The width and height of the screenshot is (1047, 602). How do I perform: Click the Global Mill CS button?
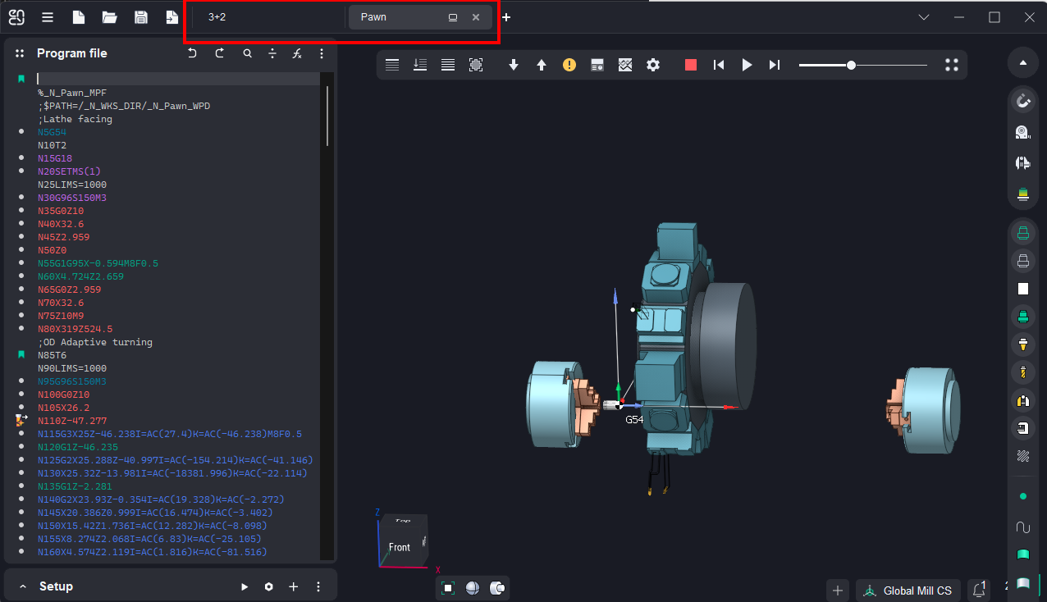click(908, 591)
